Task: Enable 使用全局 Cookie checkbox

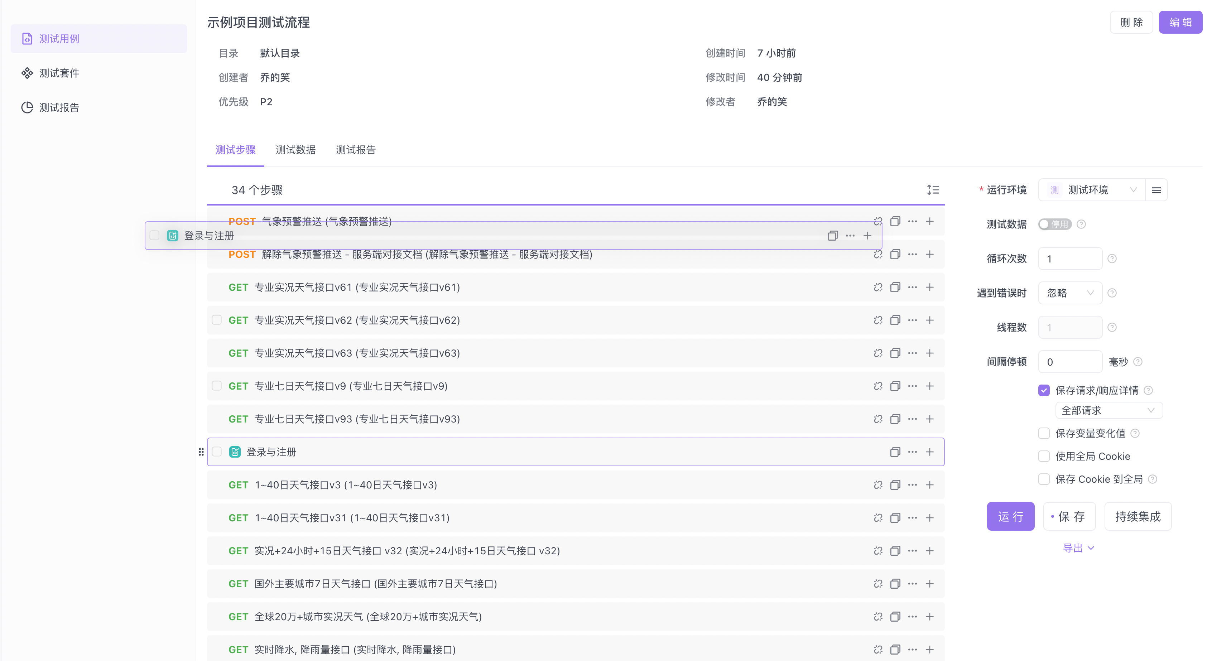Action: point(1044,456)
